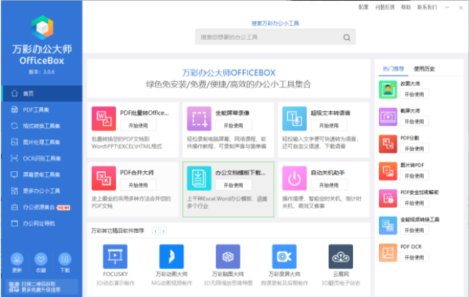The image size is (469, 297).
Task: Open the 超级文本转语音 text-to-speech icon
Action: (294, 119)
